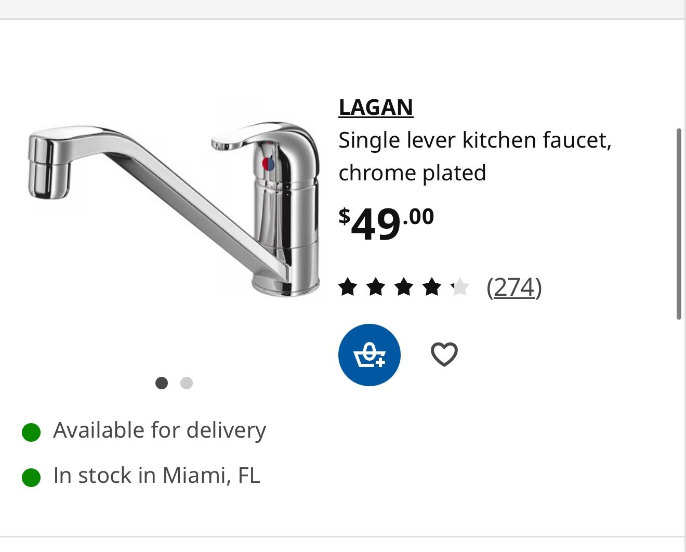This screenshot has height=552, width=686.
Task: Select the chrome plated description text
Action: [412, 173]
